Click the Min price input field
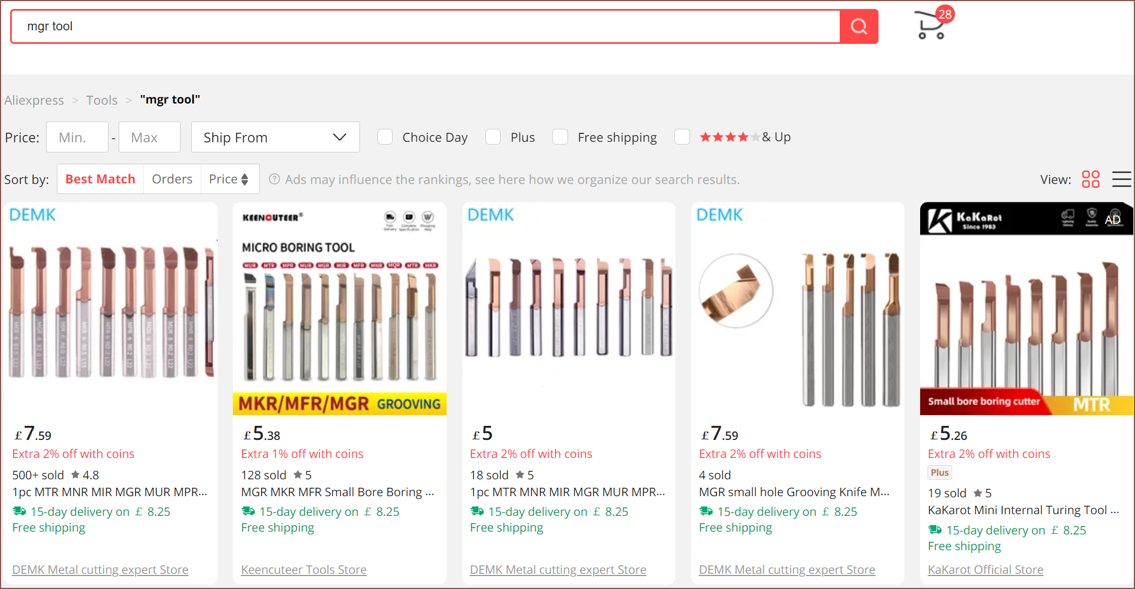Viewport: 1135px width, 589px height. (x=77, y=137)
